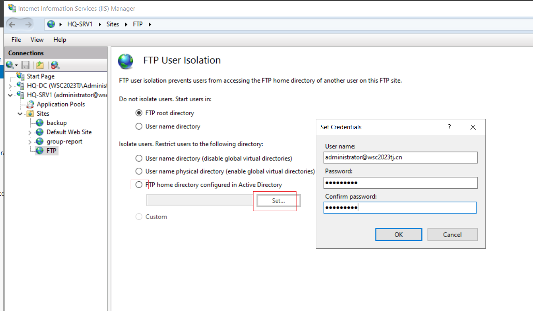Open the Start Page tree item

click(41, 76)
